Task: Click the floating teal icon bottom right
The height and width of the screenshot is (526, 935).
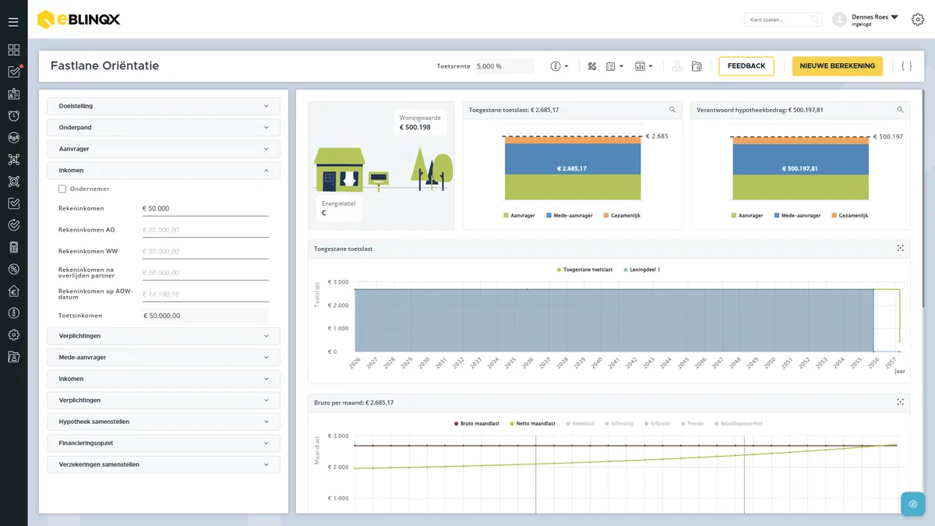Action: [912, 503]
